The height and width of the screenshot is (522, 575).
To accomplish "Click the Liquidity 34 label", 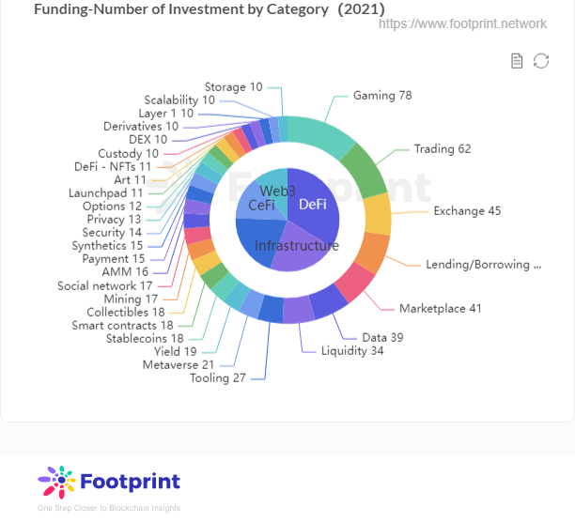I will click(352, 351).
